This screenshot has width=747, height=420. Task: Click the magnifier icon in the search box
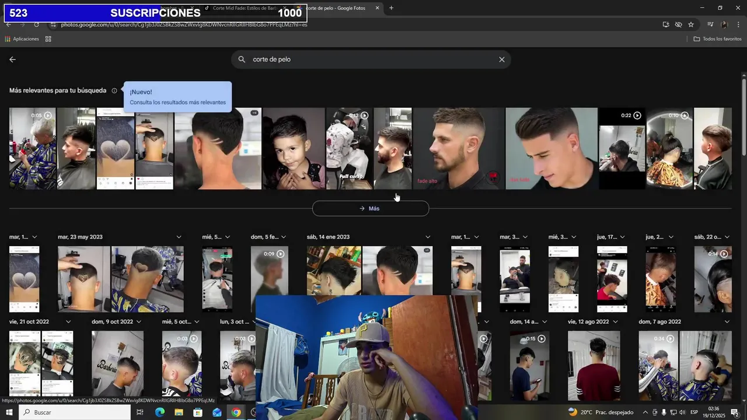pos(242,60)
